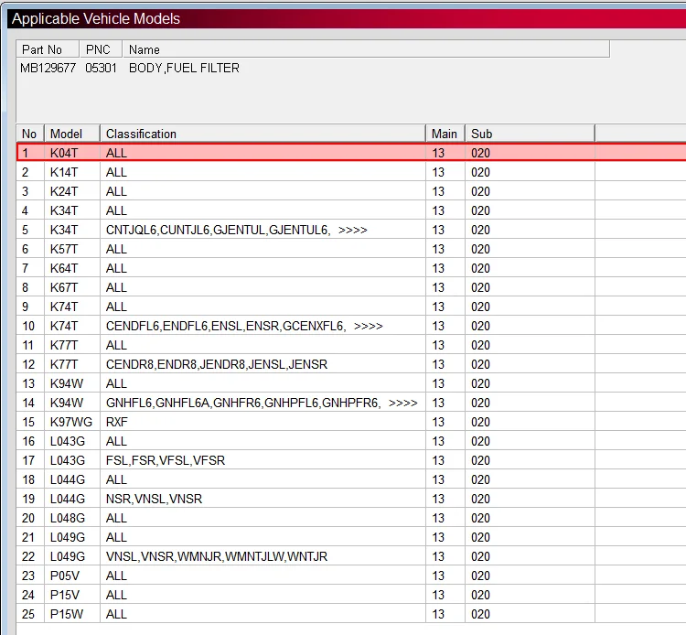Click the Sub column header
686x635 pixels.
[x=529, y=134]
